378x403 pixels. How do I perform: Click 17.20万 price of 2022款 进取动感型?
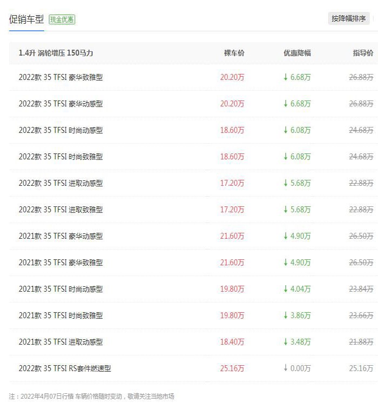[232, 183]
